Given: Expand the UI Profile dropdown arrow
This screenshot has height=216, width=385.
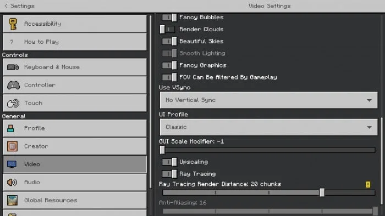Looking at the screenshot, I should point(369,127).
